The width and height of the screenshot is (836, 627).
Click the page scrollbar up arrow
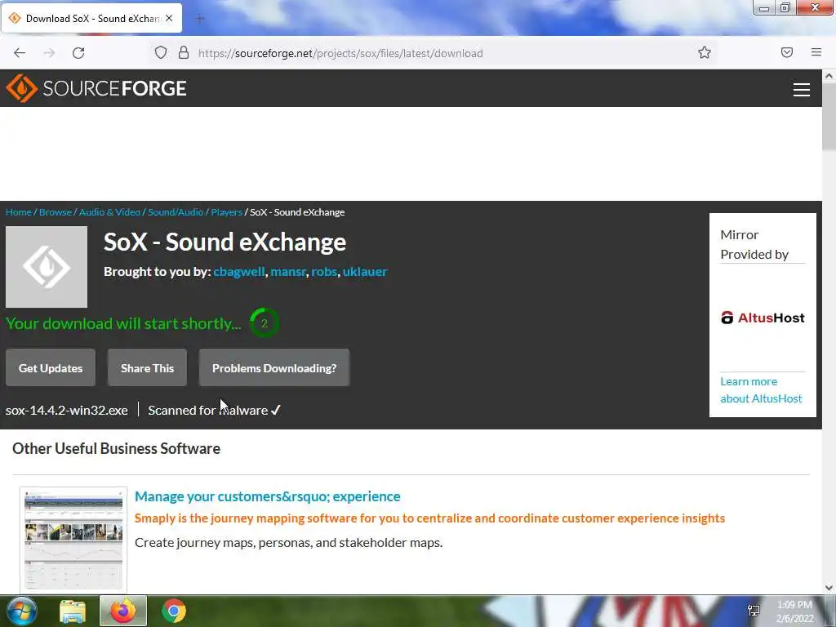tap(829, 76)
